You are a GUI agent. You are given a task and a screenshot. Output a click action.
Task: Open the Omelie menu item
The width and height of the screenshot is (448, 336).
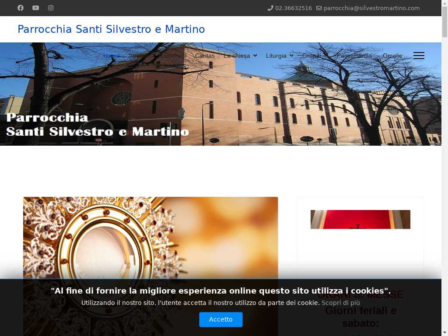point(392,56)
